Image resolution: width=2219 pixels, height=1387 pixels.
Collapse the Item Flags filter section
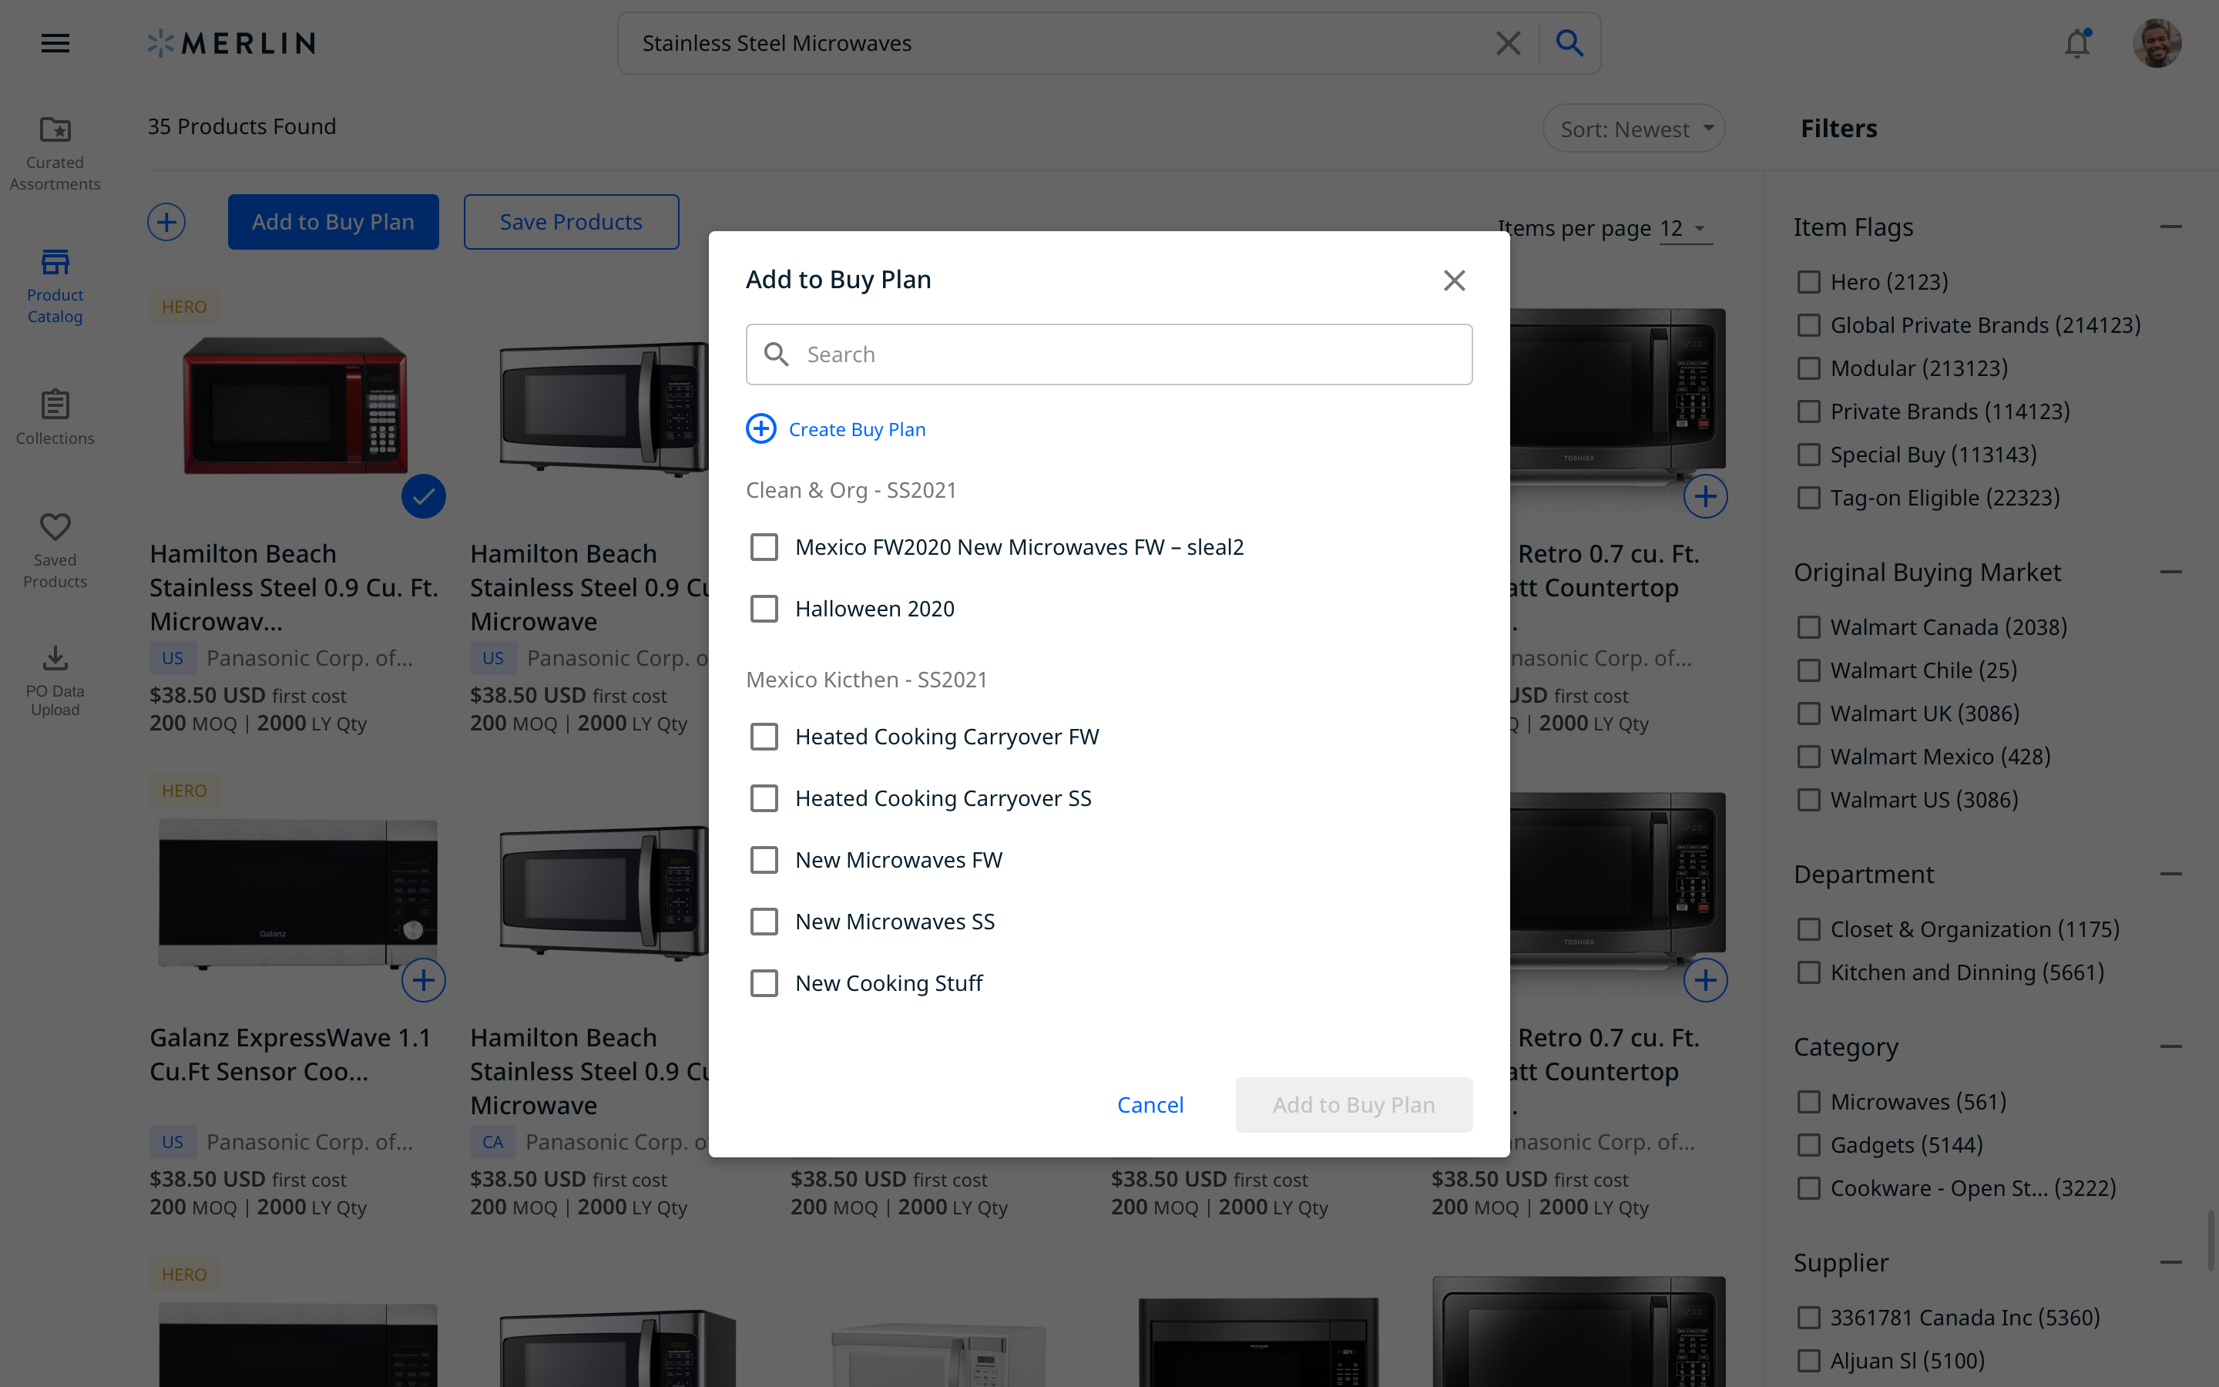coord(2170,227)
